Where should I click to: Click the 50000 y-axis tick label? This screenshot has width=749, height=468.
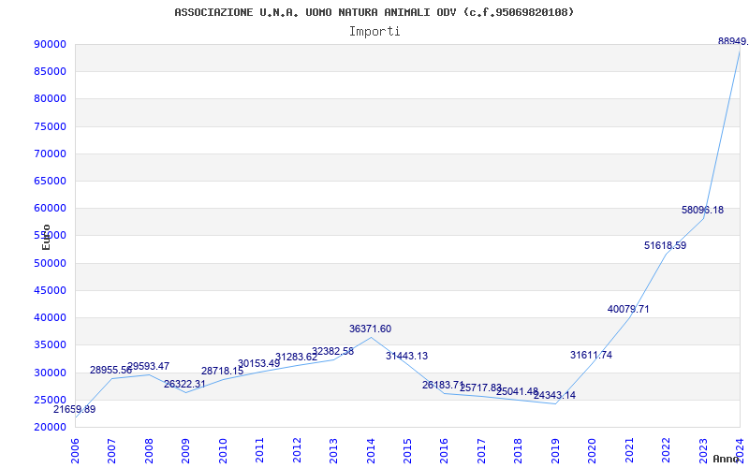50,263
